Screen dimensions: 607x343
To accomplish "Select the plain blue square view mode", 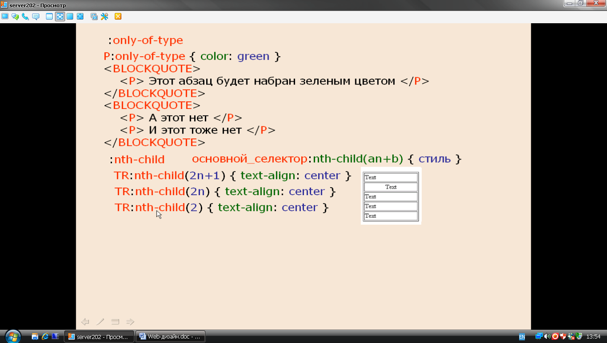I will click(x=70, y=17).
